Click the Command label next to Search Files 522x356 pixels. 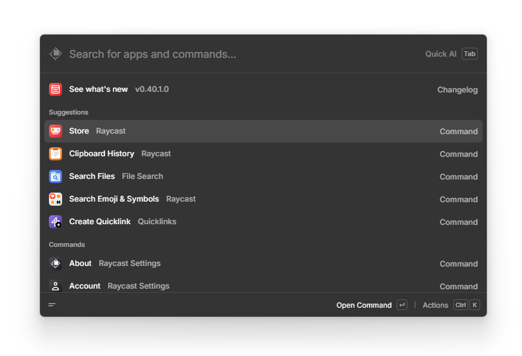coord(459,177)
